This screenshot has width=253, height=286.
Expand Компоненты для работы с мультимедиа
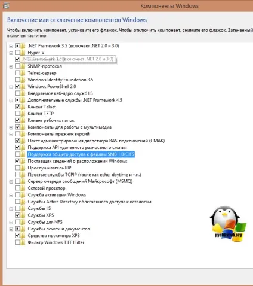click(11, 127)
